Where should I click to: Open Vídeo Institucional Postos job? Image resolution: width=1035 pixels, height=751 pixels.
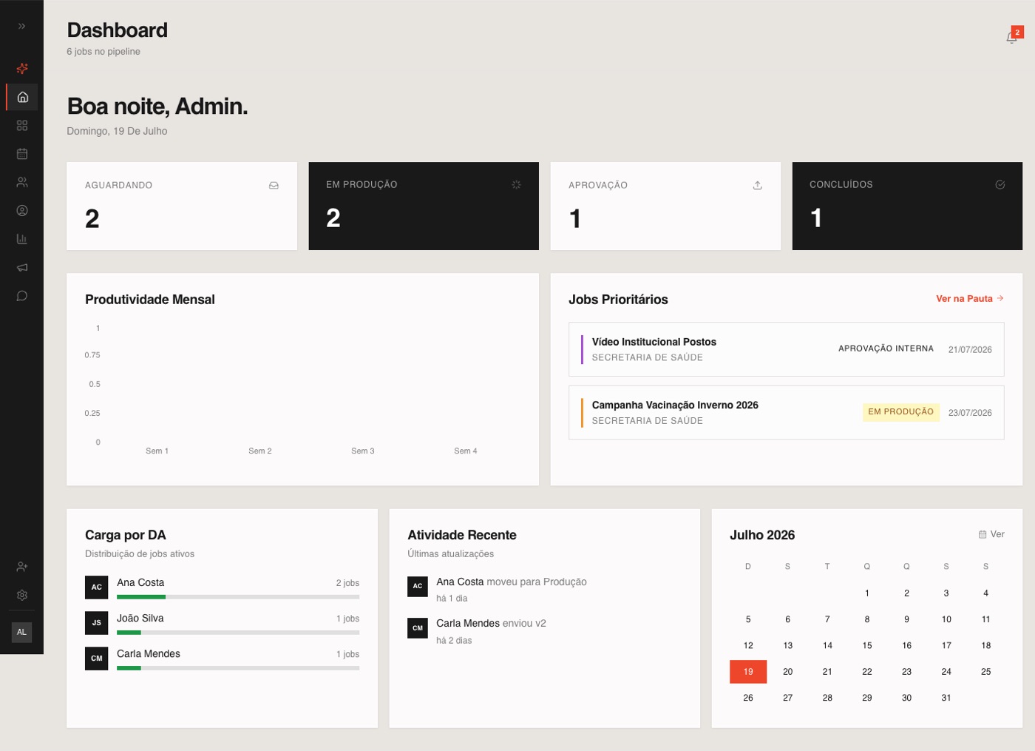(787, 349)
